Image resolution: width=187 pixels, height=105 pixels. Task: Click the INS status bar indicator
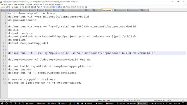pyautogui.click(x=183, y=100)
